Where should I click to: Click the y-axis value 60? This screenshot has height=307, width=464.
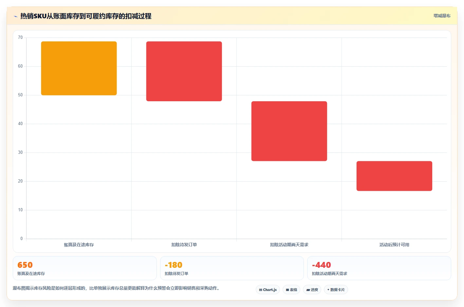pyautogui.click(x=20, y=66)
